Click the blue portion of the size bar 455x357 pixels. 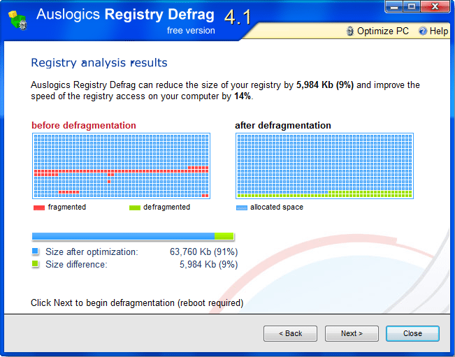tap(123, 236)
